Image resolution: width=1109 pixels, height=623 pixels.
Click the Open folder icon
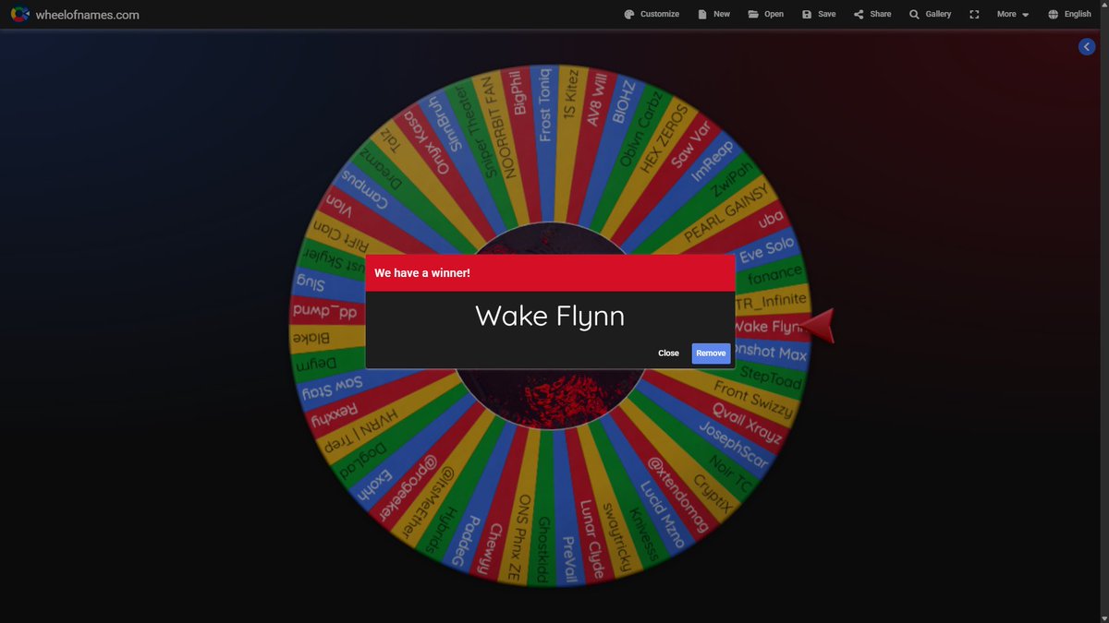[x=753, y=15]
